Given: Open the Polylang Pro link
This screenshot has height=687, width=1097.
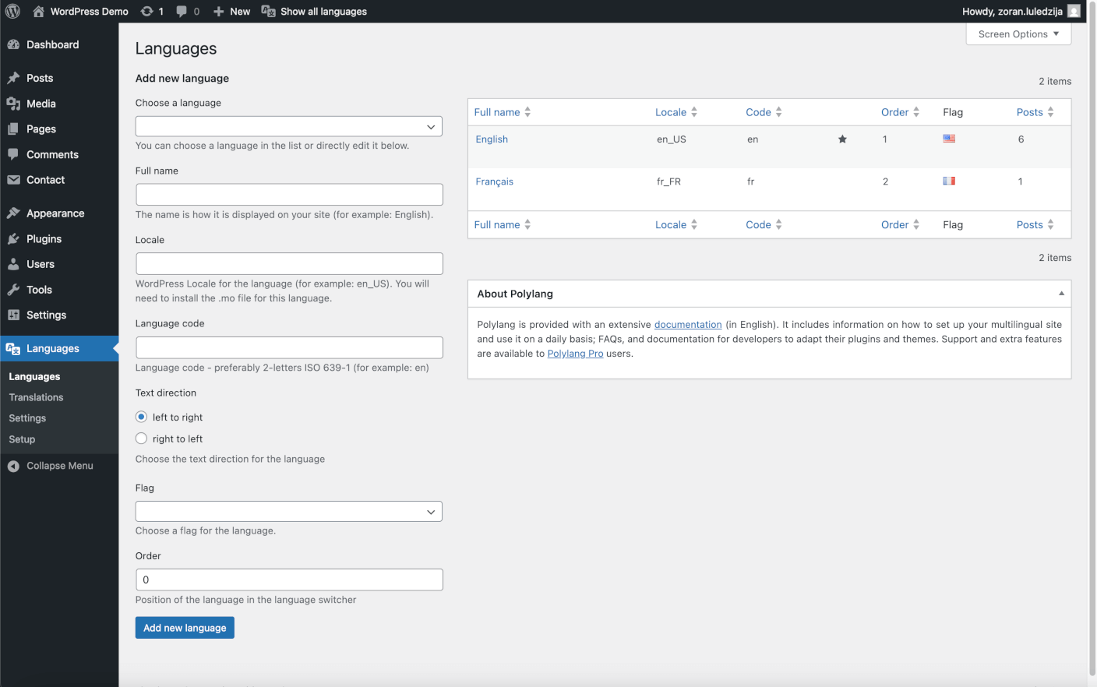Looking at the screenshot, I should (575, 354).
